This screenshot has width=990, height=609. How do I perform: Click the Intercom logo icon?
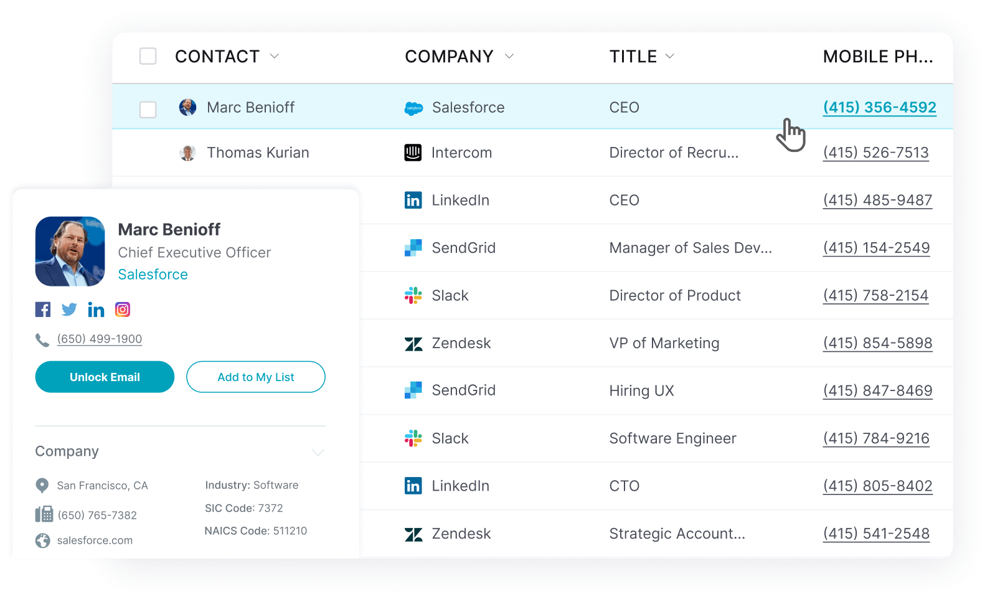(413, 153)
